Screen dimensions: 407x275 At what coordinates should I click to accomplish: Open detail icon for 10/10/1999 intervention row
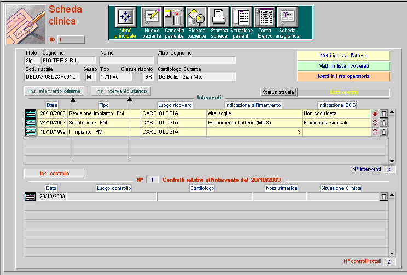31,132
